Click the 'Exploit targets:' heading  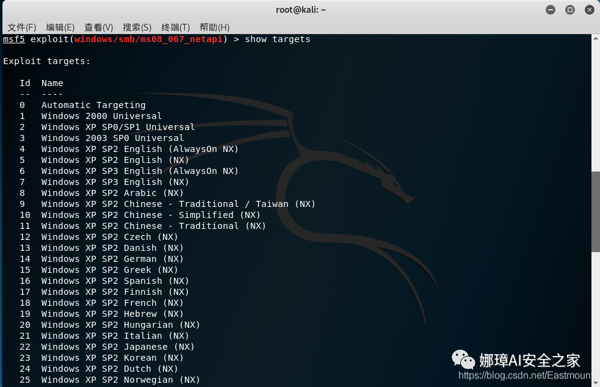pos(46,61)
